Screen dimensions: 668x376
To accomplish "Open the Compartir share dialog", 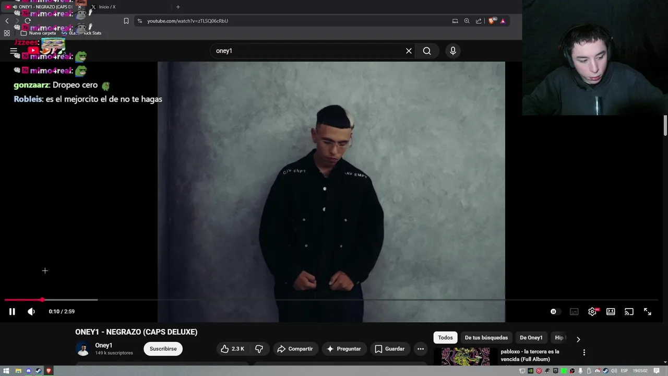I will pos(295,349).
